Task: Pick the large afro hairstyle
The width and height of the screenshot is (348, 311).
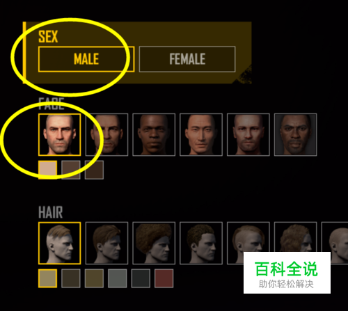Action: point(154,243)
